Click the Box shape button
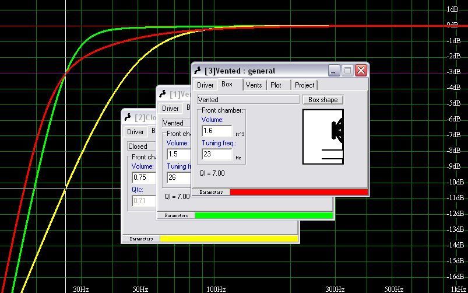 (x=323, y=100)
